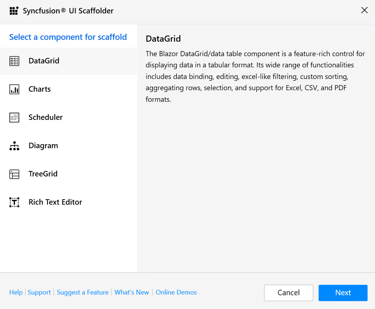Click the TreeGrid icon

click(14, 174)
